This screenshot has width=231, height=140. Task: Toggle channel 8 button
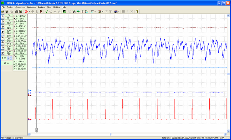pyautogui.click(x=2, y=53)
